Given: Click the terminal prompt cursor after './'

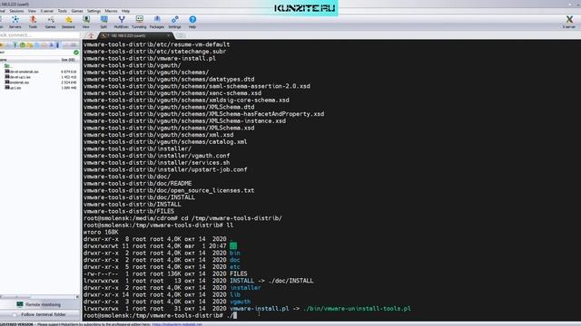Looking at the screenshot, I should [235, 315].
